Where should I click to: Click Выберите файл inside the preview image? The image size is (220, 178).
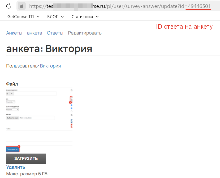(13, 118)
